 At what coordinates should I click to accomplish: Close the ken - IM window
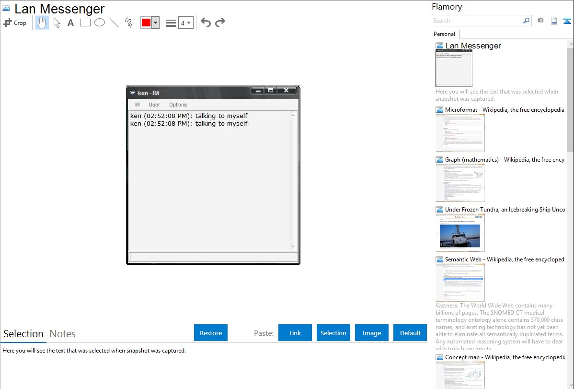[287, 91]
